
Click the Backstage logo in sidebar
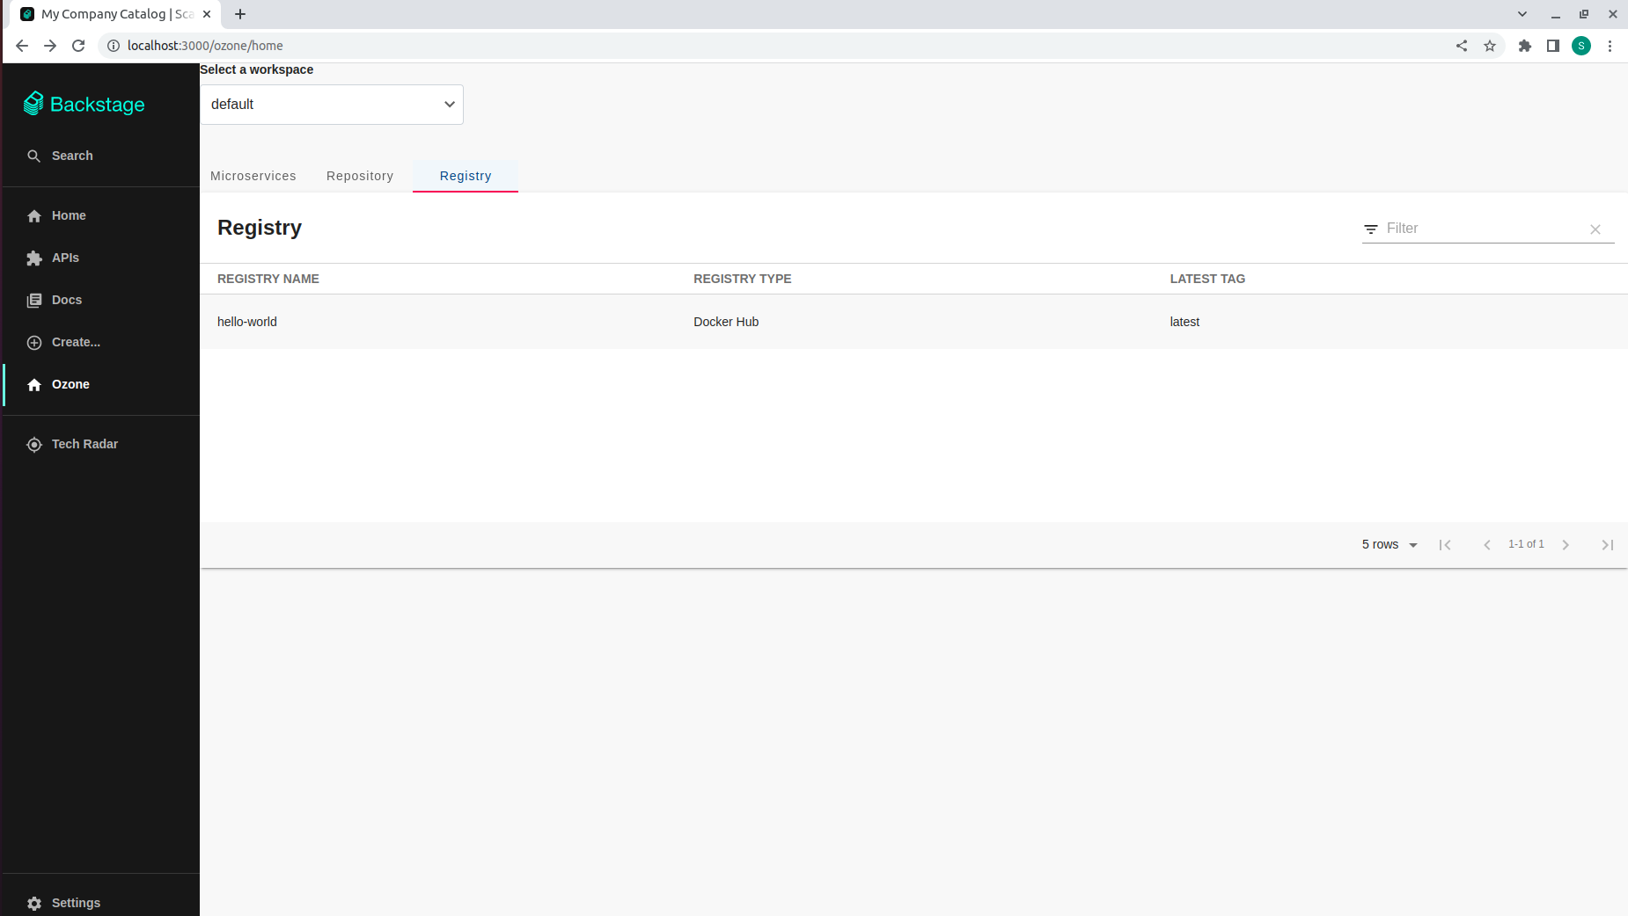(x=84, y=105)
